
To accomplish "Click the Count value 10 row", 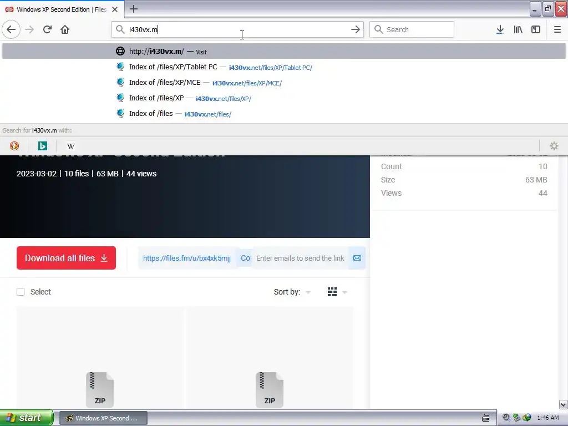I will point(464,166).
